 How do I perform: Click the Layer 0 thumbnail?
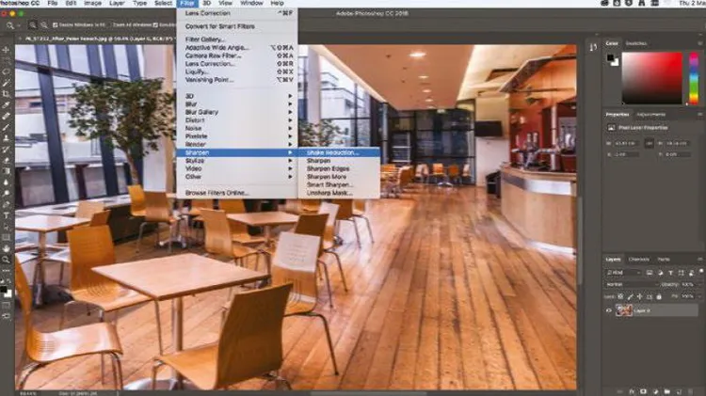click(623, 310)
